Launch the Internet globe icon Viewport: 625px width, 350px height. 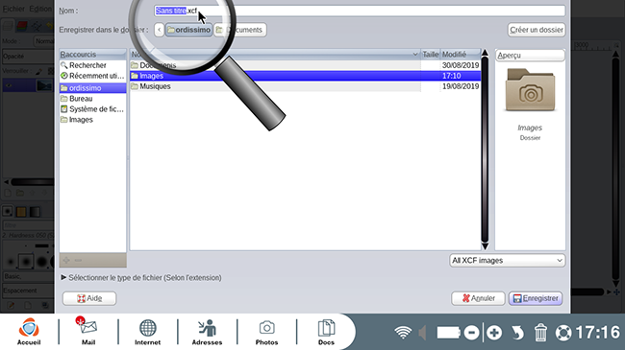pos(147,332)
